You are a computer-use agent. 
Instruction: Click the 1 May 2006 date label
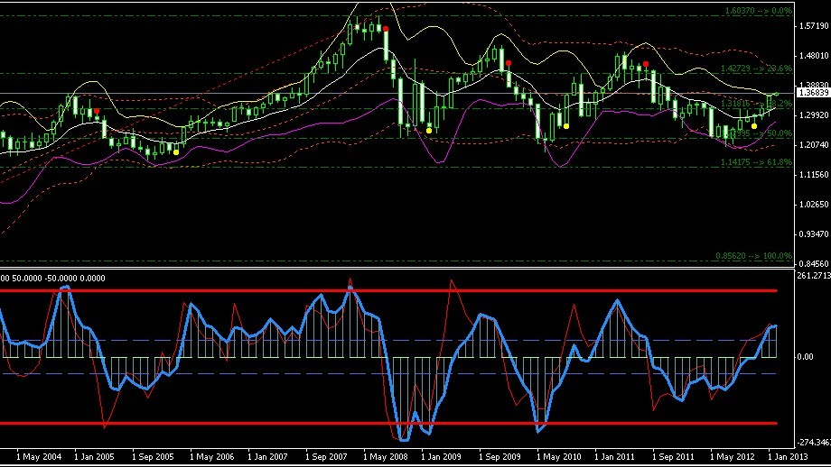click(x=211, y=457)
